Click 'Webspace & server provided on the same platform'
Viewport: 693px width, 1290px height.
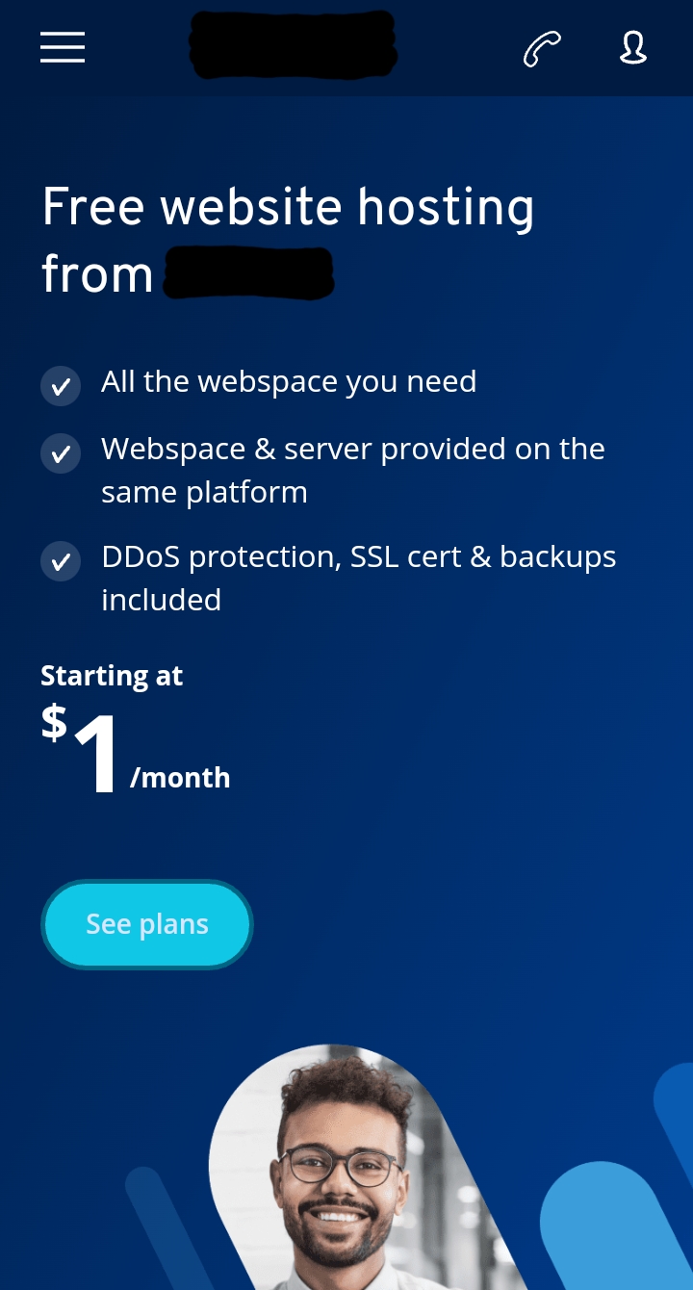coord(353,470)
